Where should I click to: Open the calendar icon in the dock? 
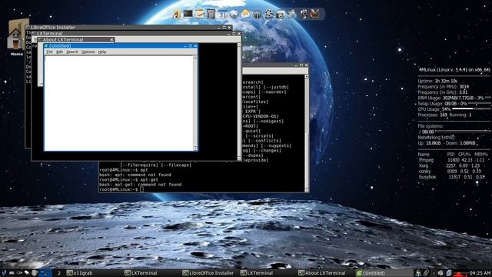(222, 14)
